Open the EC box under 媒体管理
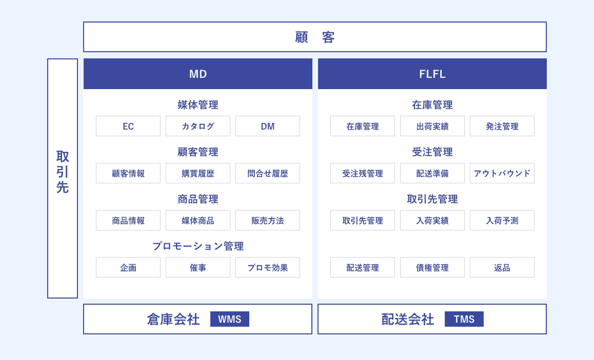Screen dimensions: 594x360 click(x=128, y=126)
